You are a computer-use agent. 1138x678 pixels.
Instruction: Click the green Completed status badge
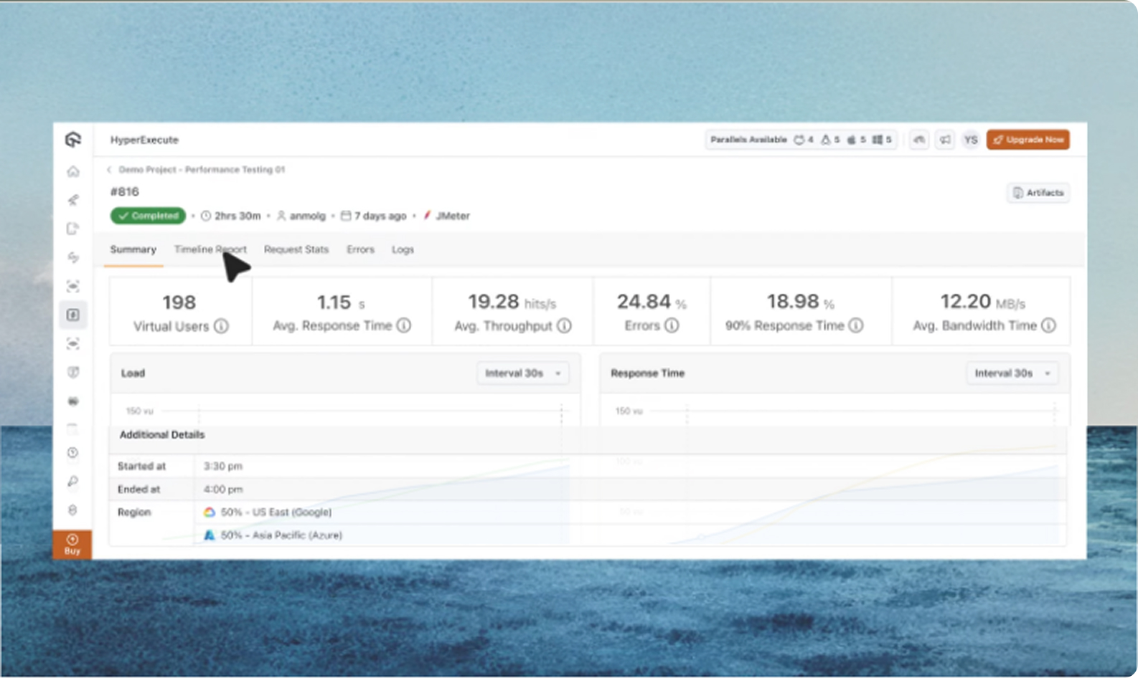(148, 216)
